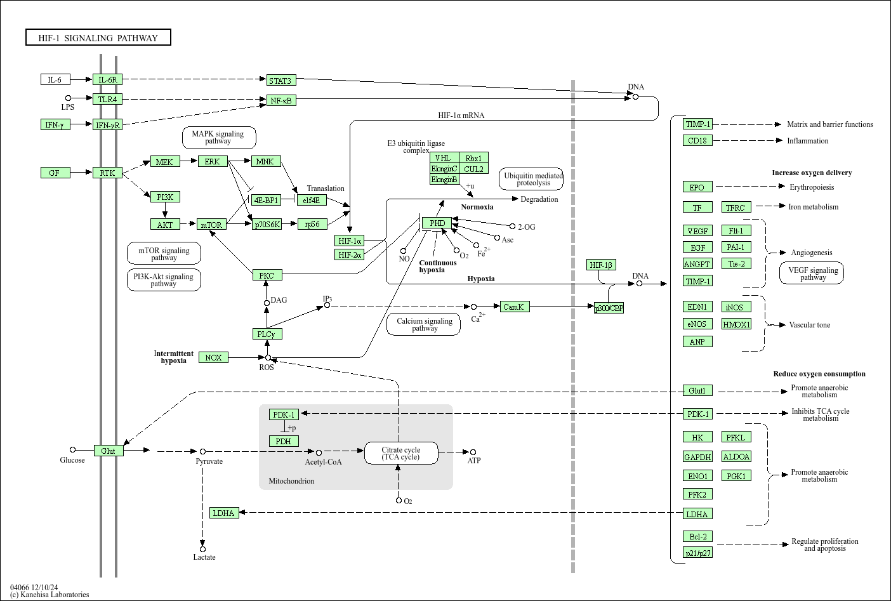The image size is (891, 601).
Task: Select the LDHA box near Lactate
Action: (x=223, y=513)
